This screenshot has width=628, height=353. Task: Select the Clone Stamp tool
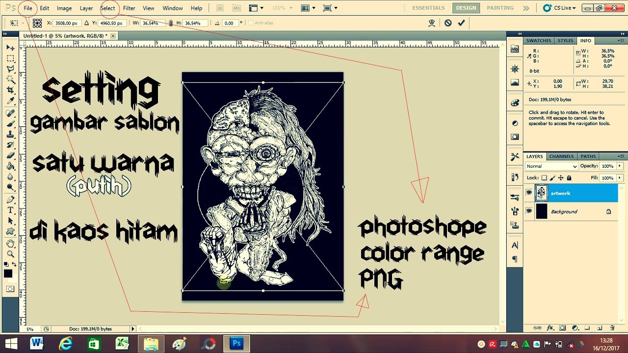coord(10,134)
